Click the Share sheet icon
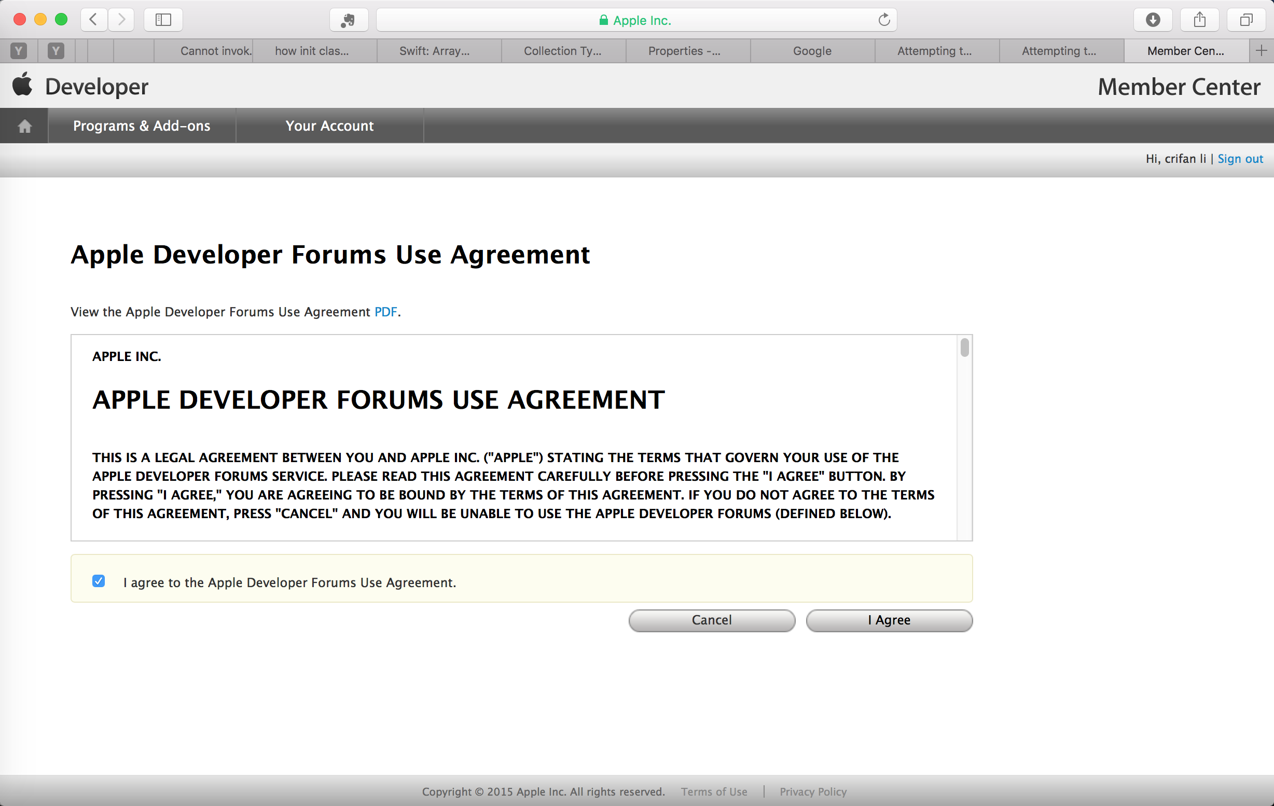Viewport: 1274px width, 806px height. click(x=1199, y=20)
